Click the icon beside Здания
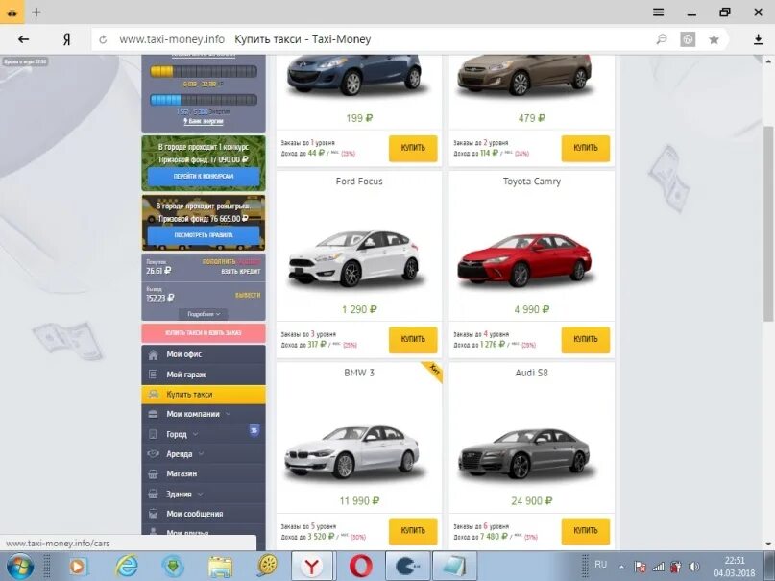The image size is (775, 581). click(x=154, y=494)
